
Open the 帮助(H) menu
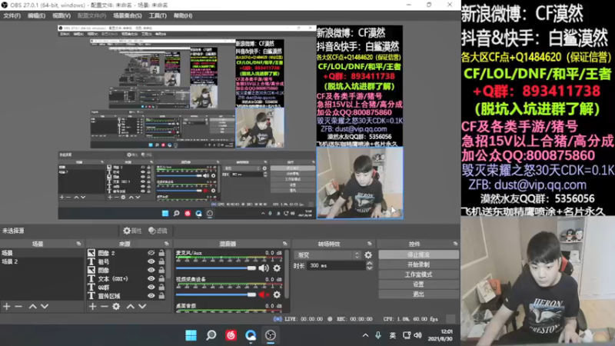coord(183,15)
